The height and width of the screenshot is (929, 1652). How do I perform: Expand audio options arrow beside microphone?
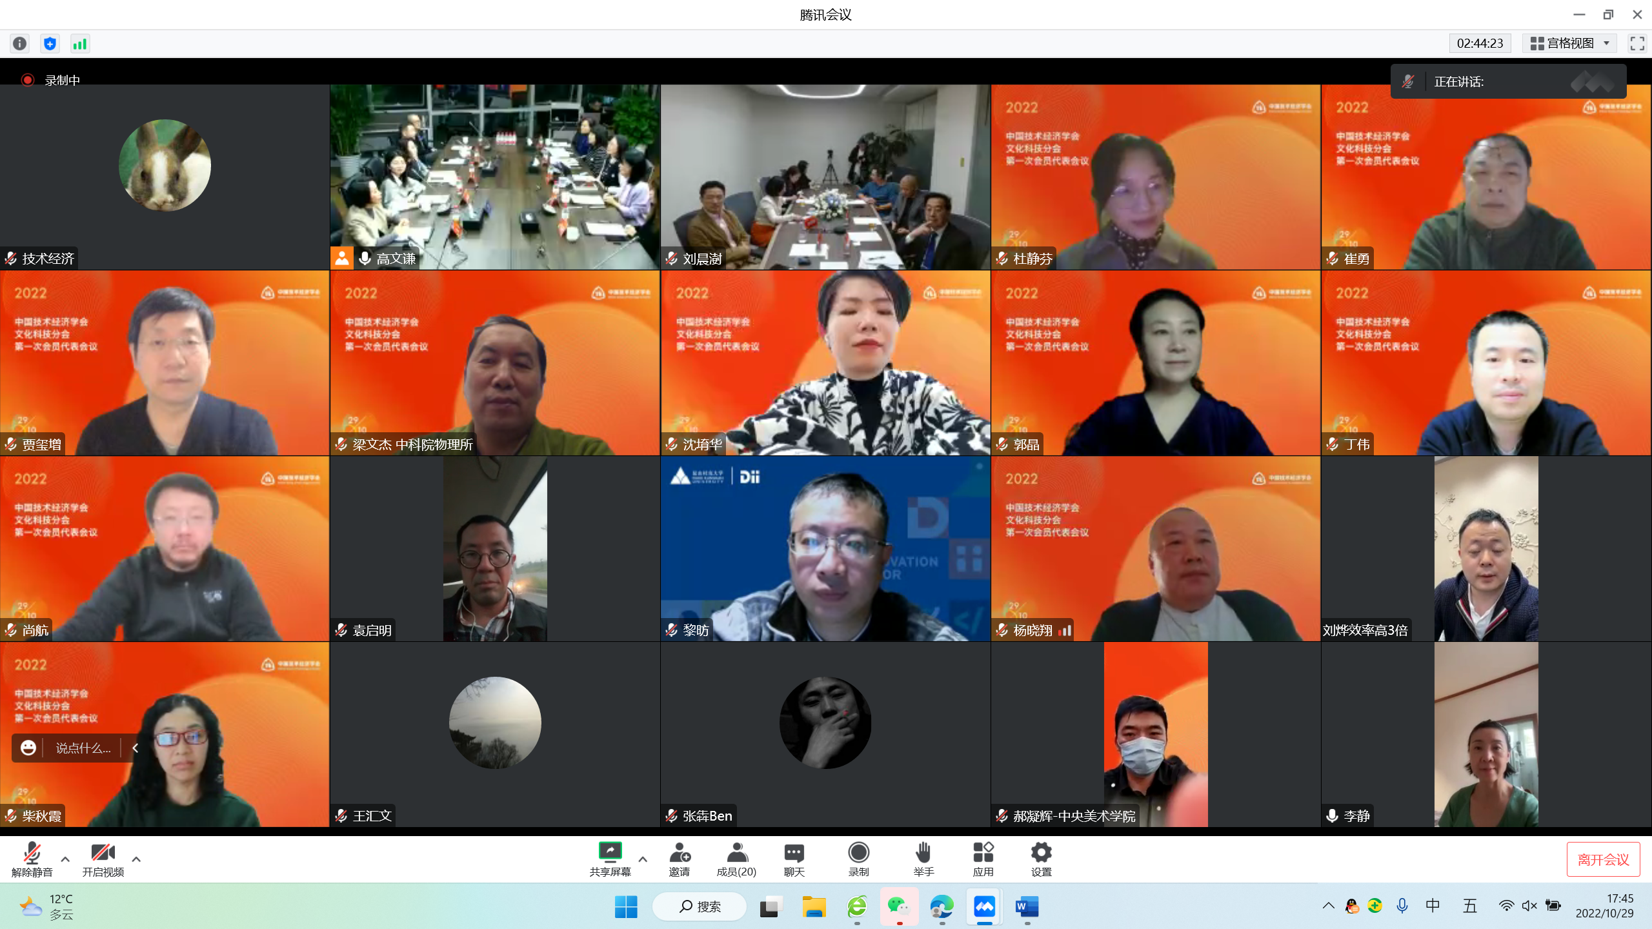tap(65, 859)
